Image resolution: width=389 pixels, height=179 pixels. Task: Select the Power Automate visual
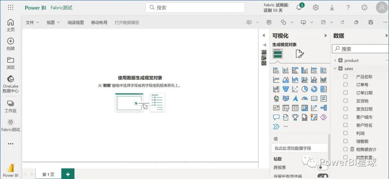pos(276,127)
